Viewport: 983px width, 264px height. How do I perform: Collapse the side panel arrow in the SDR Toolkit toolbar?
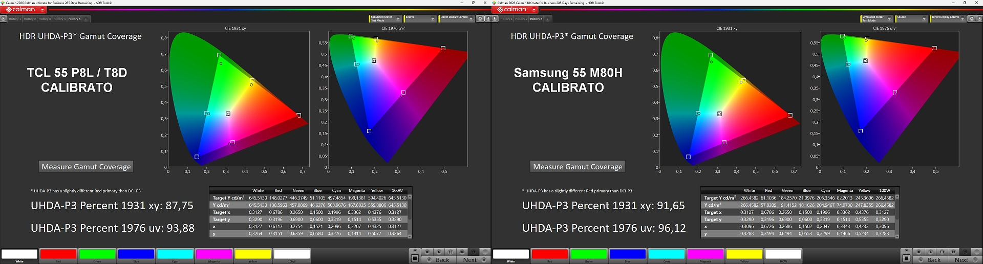[x=488, y=18]
